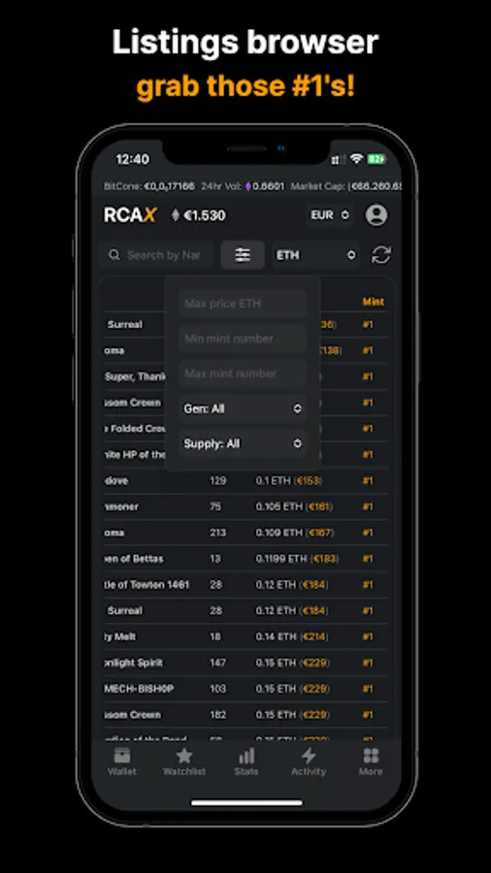
Task: Open the Stats bar chart icon
Action: (246, 756)
